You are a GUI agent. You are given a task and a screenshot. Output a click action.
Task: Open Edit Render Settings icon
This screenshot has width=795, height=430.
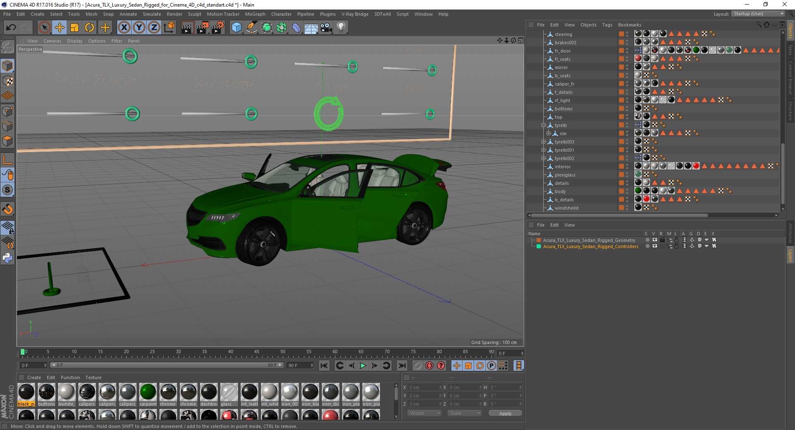(218, 28)
